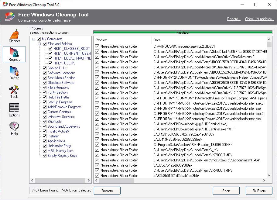Click the tree panel scroll left arrow
277x200 pixels.
pos(32,180)
